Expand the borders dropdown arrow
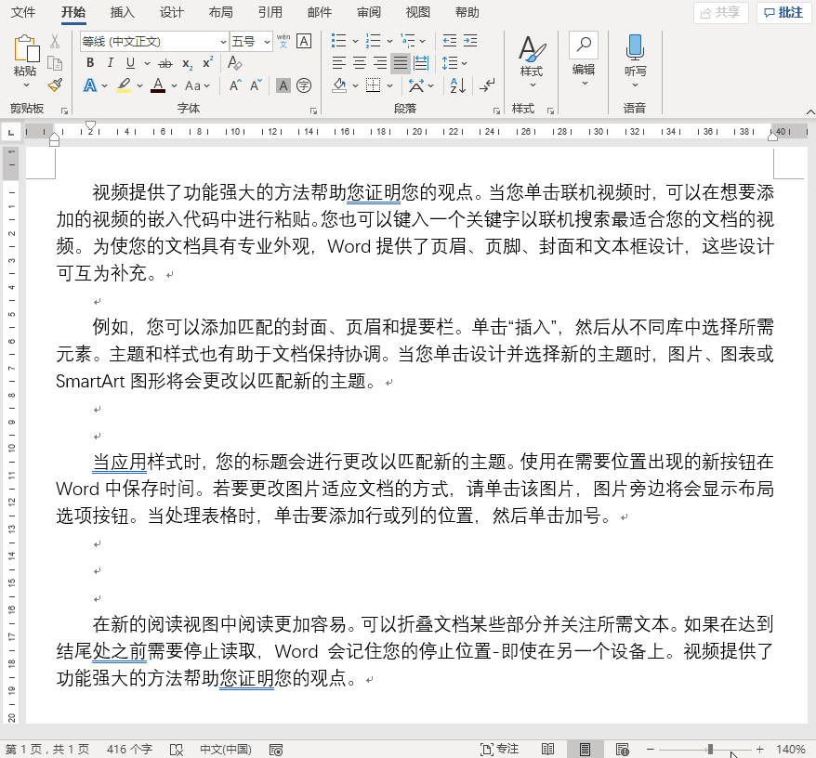This screenshot has width=816, height=758. pos(389,85)
